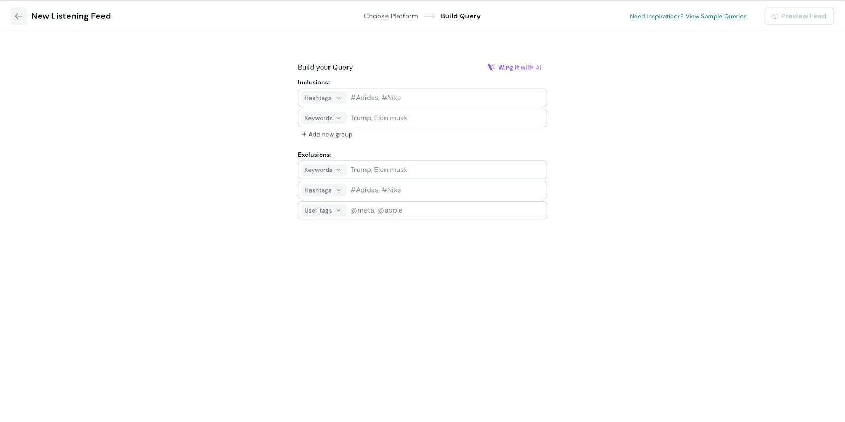Click the sparkle icon for Wing it with AI

pyautogui.click(x=491, y=68)
